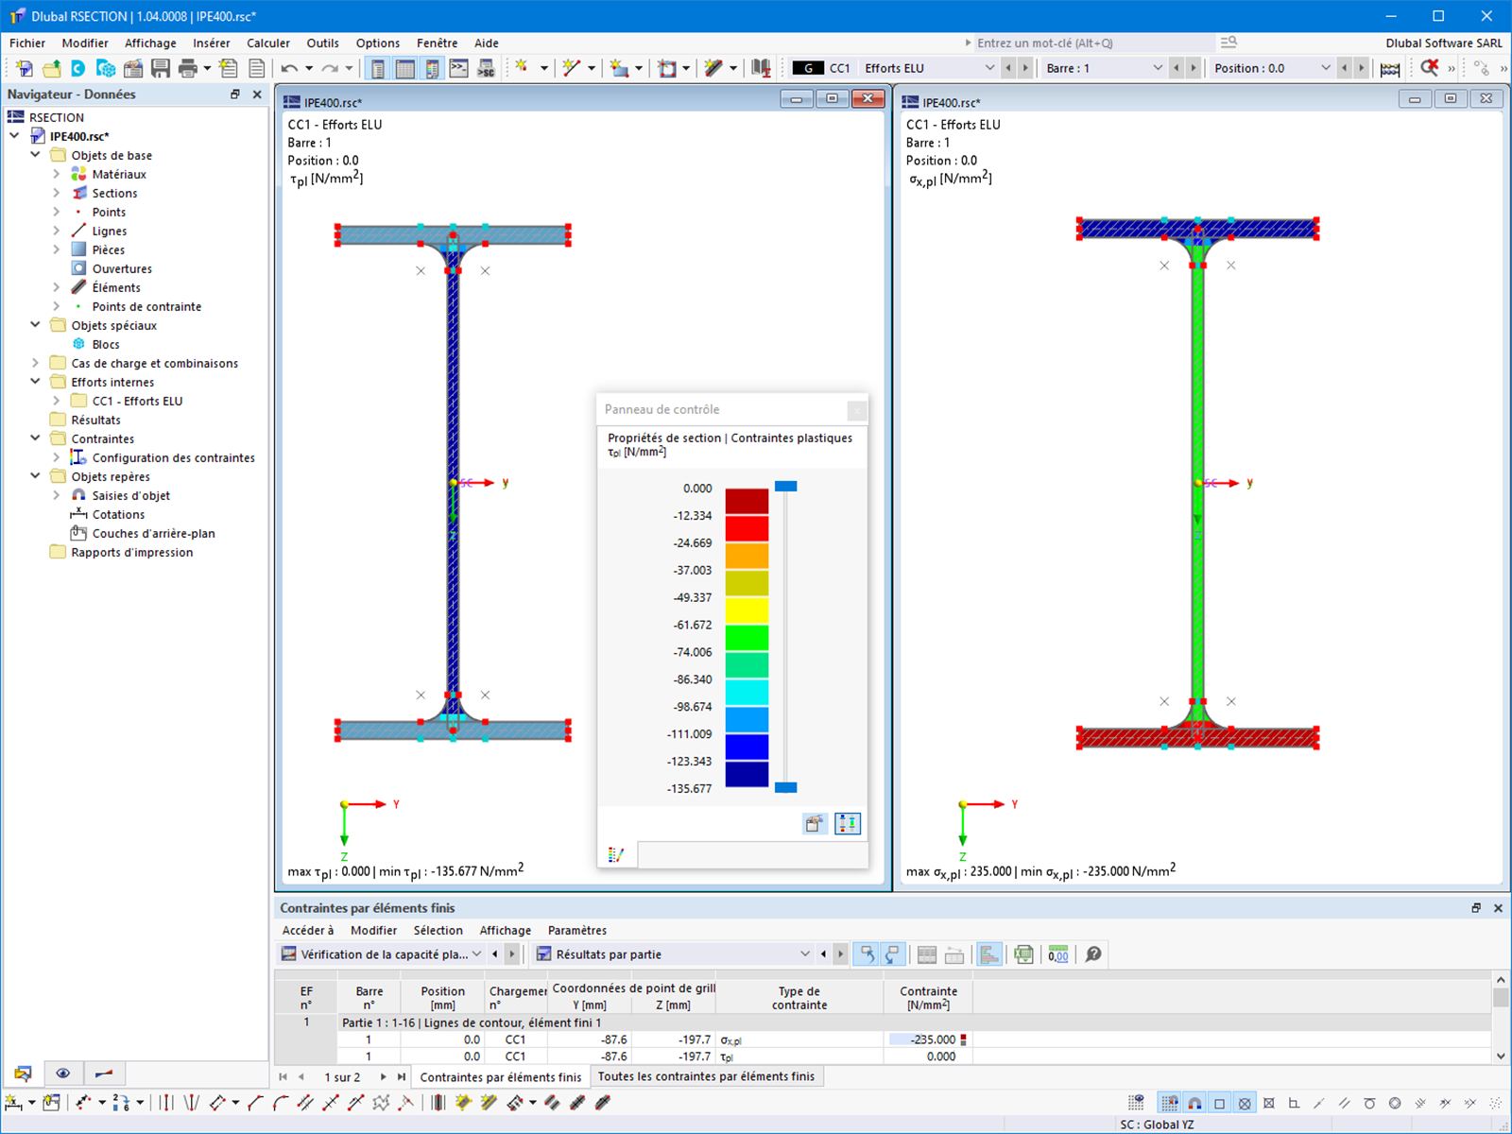Click the bottom legend range slider handle

786,787
